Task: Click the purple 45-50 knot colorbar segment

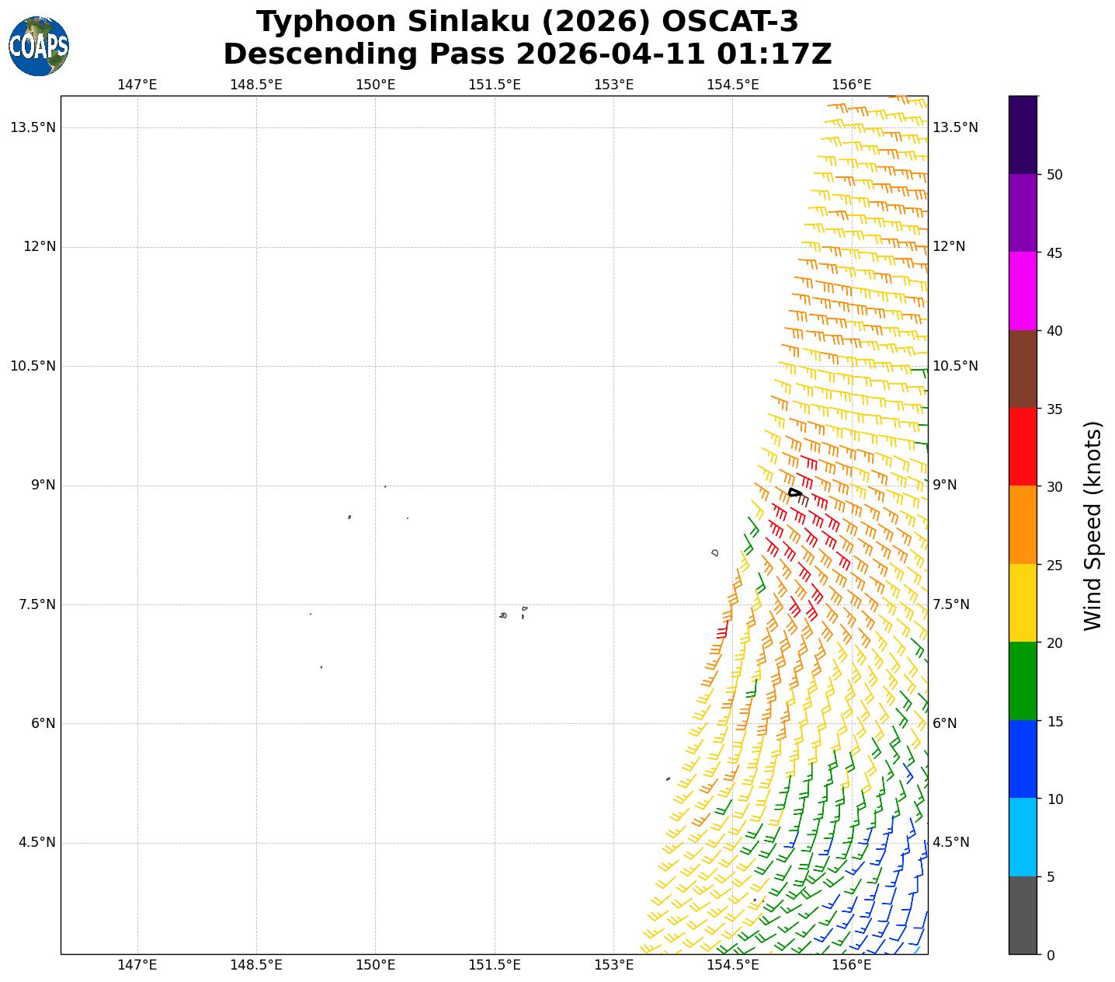Action: point(1023,213)
